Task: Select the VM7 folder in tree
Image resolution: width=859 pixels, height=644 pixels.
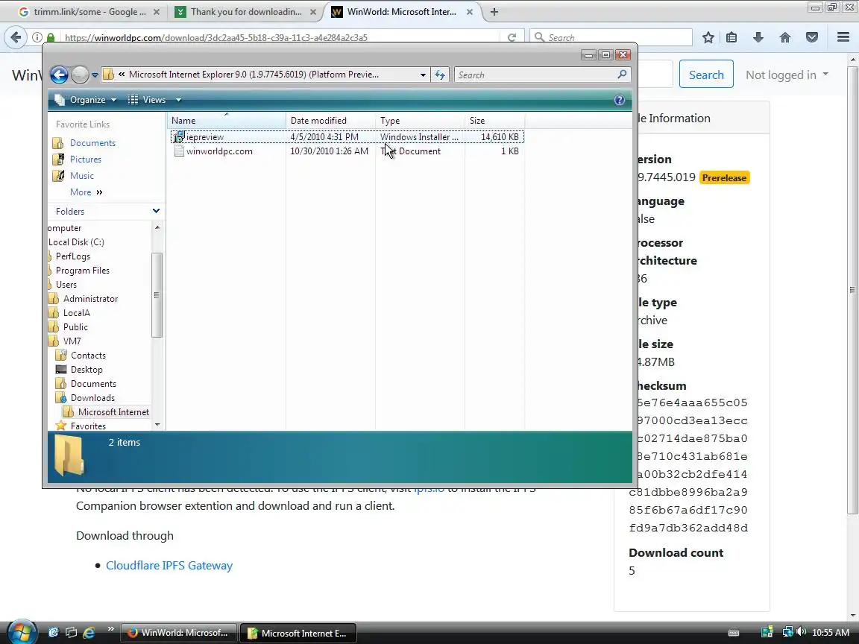Action: pos(72,341)
